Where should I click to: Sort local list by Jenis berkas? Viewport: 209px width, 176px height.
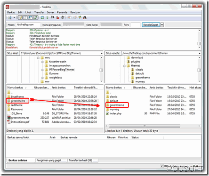click(58, 88)
